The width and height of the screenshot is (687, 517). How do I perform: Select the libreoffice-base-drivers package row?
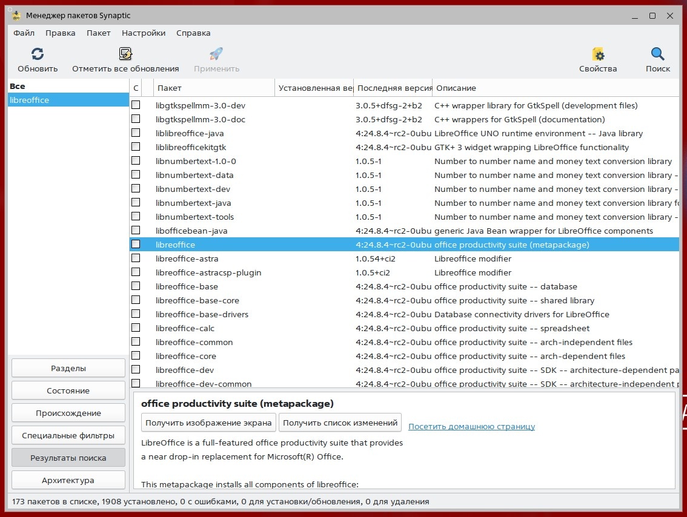404,314
